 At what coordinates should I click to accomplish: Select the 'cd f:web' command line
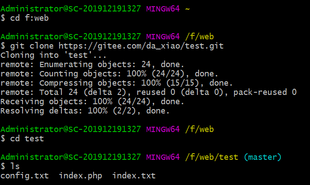25,18
